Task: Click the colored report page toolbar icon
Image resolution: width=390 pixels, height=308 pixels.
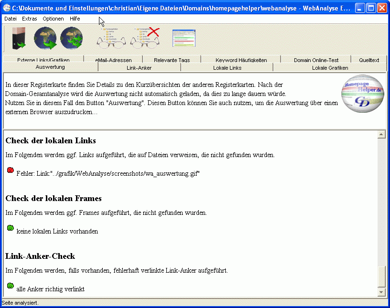Action: click(184, 39)
